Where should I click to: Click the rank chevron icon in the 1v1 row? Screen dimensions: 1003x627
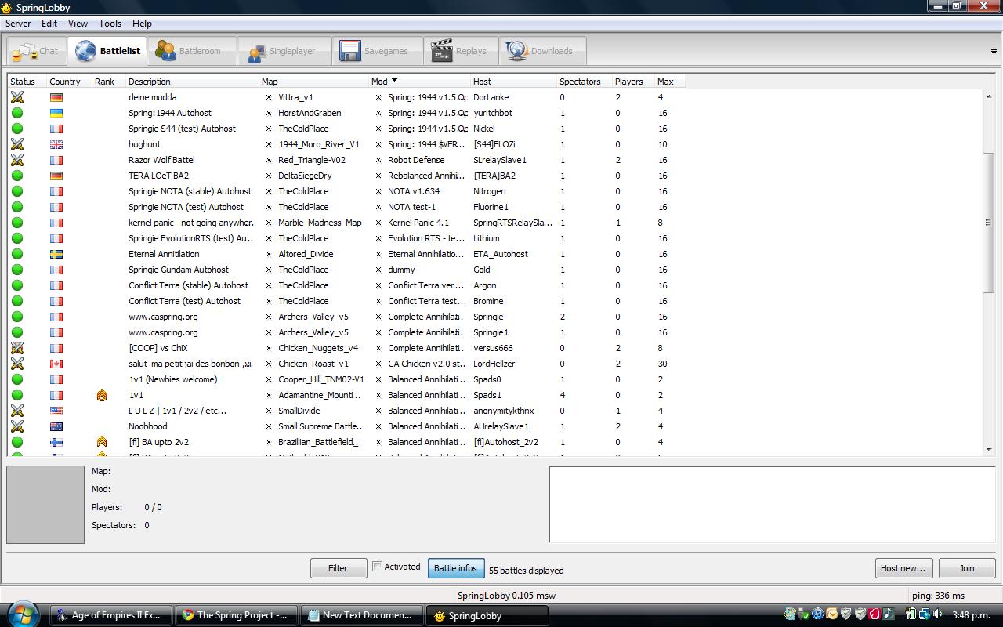point(102,395)
